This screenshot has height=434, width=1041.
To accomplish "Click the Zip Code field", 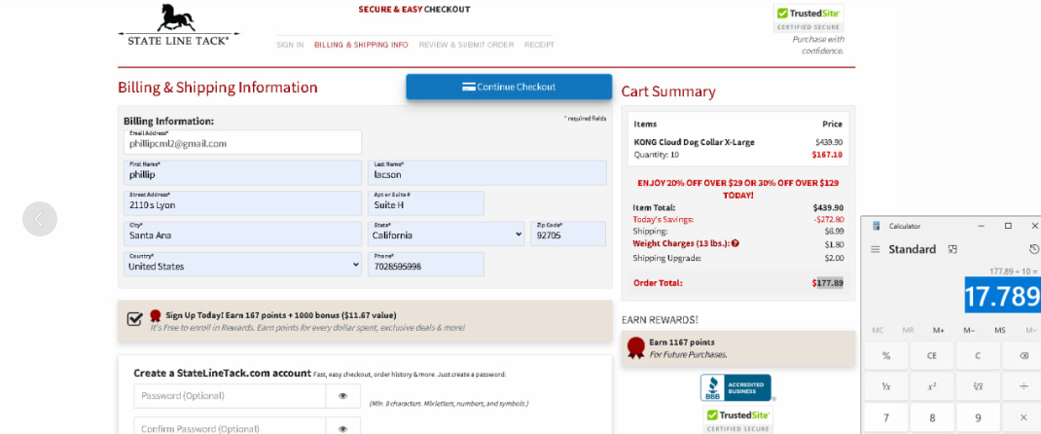I will point(568,234).
